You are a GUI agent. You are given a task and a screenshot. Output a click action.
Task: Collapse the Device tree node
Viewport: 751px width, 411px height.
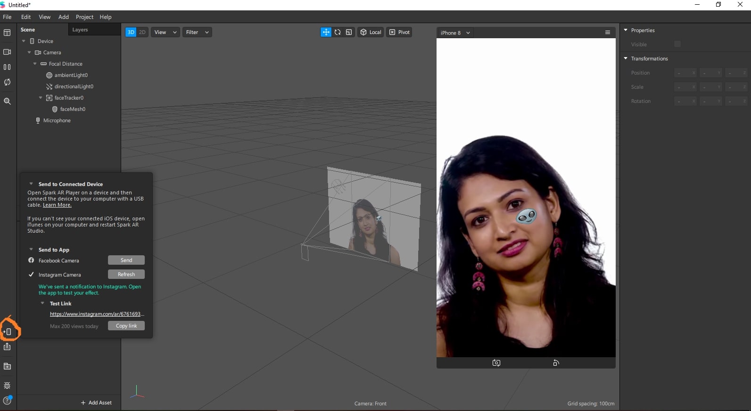(24, 41)
